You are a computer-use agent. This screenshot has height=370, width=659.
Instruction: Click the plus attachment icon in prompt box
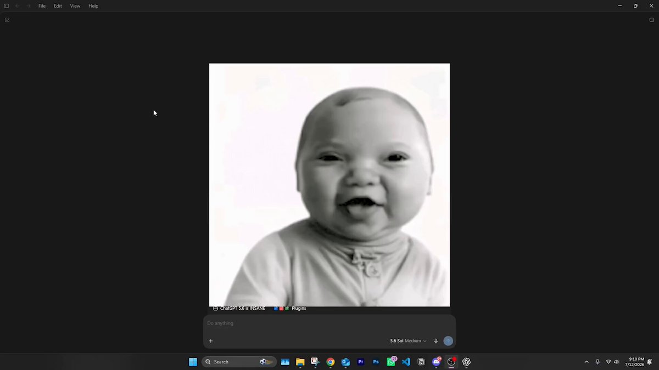point(210,341)
